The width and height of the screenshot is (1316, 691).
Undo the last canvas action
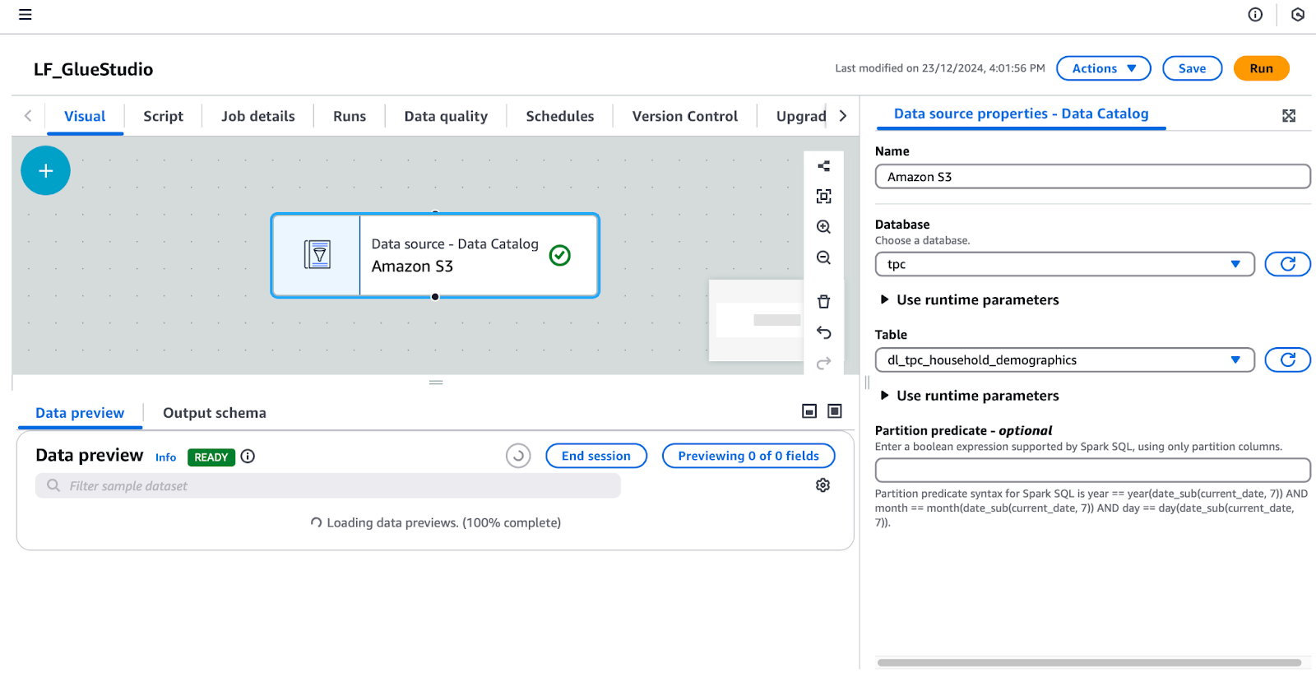point(823,332)
